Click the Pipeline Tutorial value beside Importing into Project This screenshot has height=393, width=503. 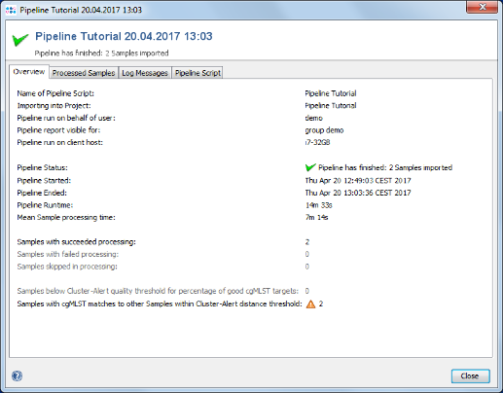tap(331, 106)
